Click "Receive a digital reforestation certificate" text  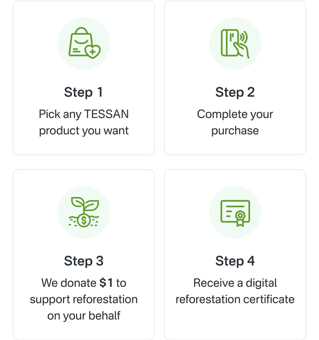(x=235, y=291)
